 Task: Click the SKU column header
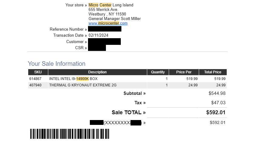[x=38, y=72]
